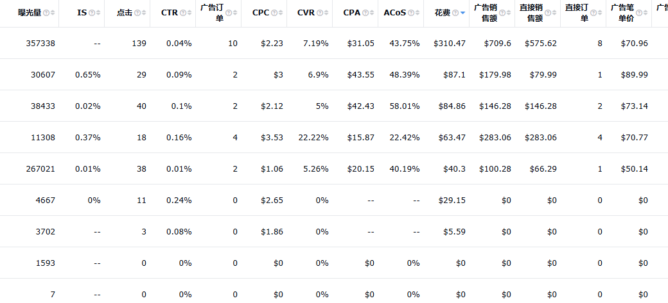Toggle the sort arrows for 点击 column
Screen dimensions: 668x303
143,13
